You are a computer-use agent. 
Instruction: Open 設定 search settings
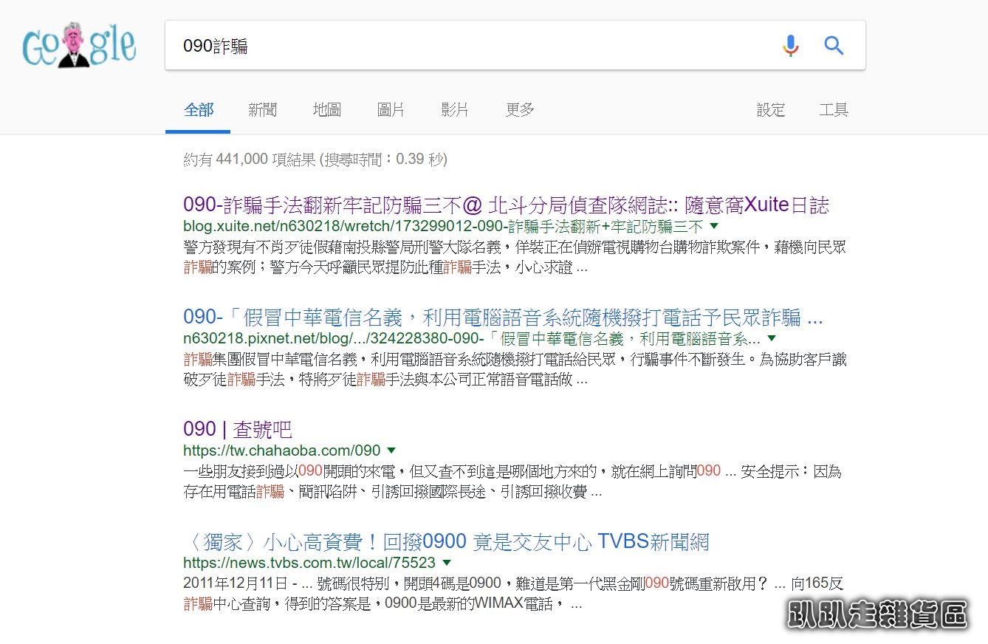(x=771, y=110)
